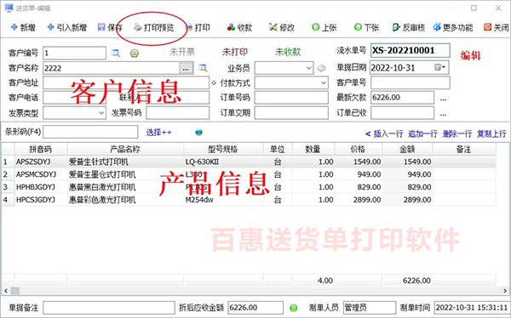Open 收款 payment collection
This screenshot has width=511, height=318.
[x=240, y=28]
